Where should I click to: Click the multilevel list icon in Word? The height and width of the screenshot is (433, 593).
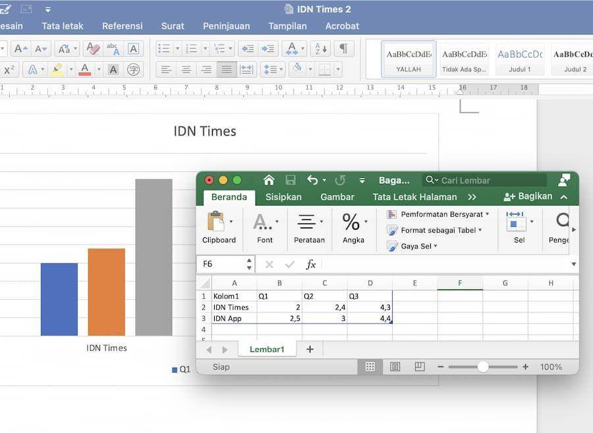(x=219, y=49)
